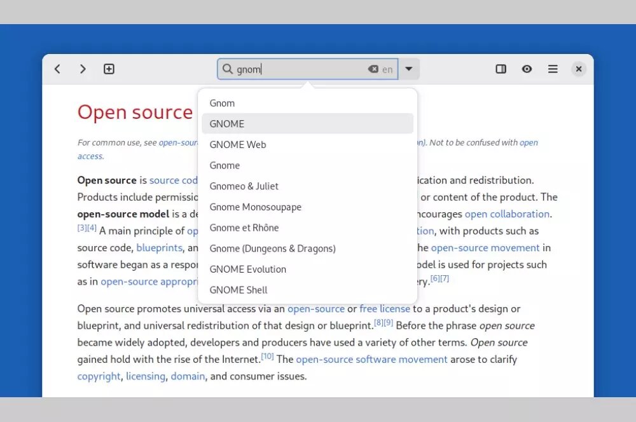Open the 'blueprints' link
Viewport: 636px width, 422px height.
160,248
